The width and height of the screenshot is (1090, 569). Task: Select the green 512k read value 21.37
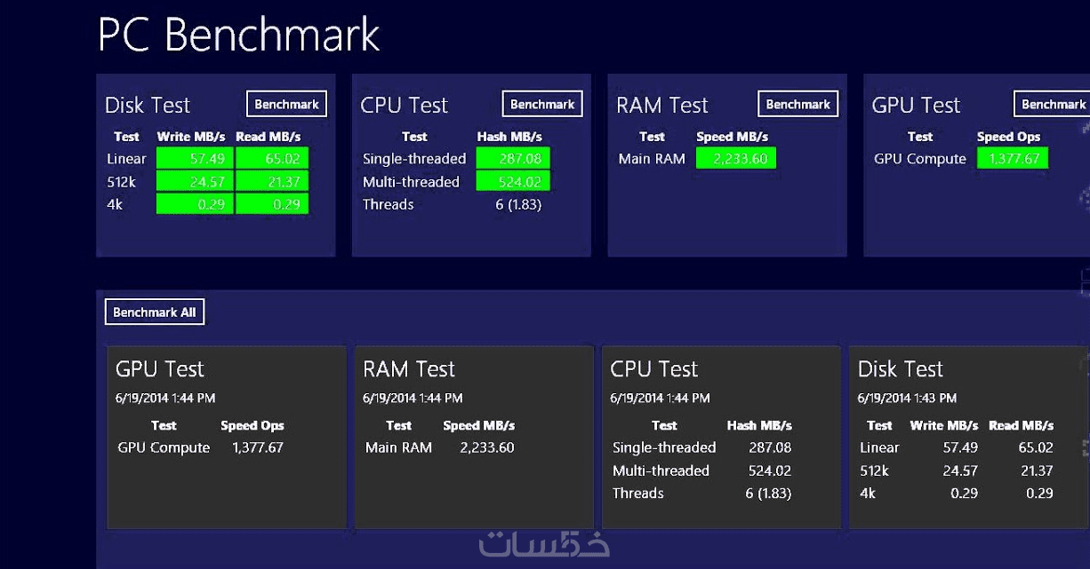point(272,182)
